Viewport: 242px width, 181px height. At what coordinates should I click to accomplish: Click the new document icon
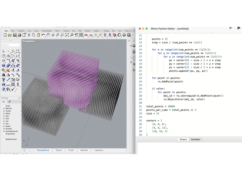tap(4, 35)
